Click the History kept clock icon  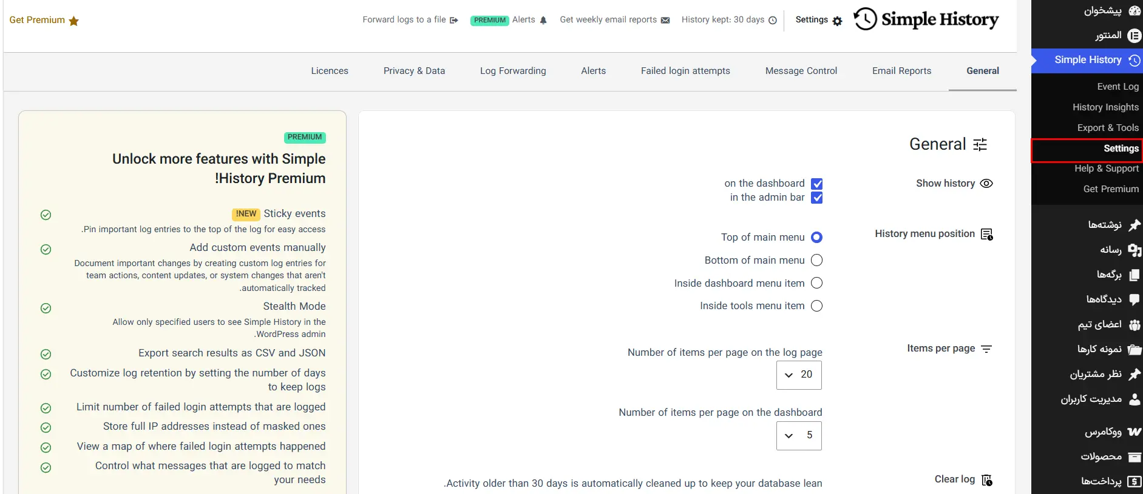pos(773,21)
